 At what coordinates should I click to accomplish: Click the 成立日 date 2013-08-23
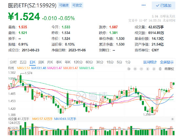(x=30, y=50)
